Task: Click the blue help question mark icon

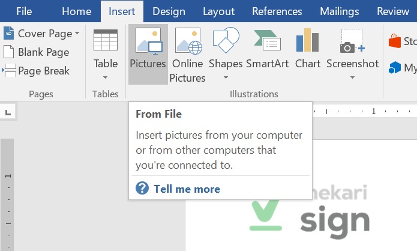Action: pyautogui.click(x=142, y=188)
